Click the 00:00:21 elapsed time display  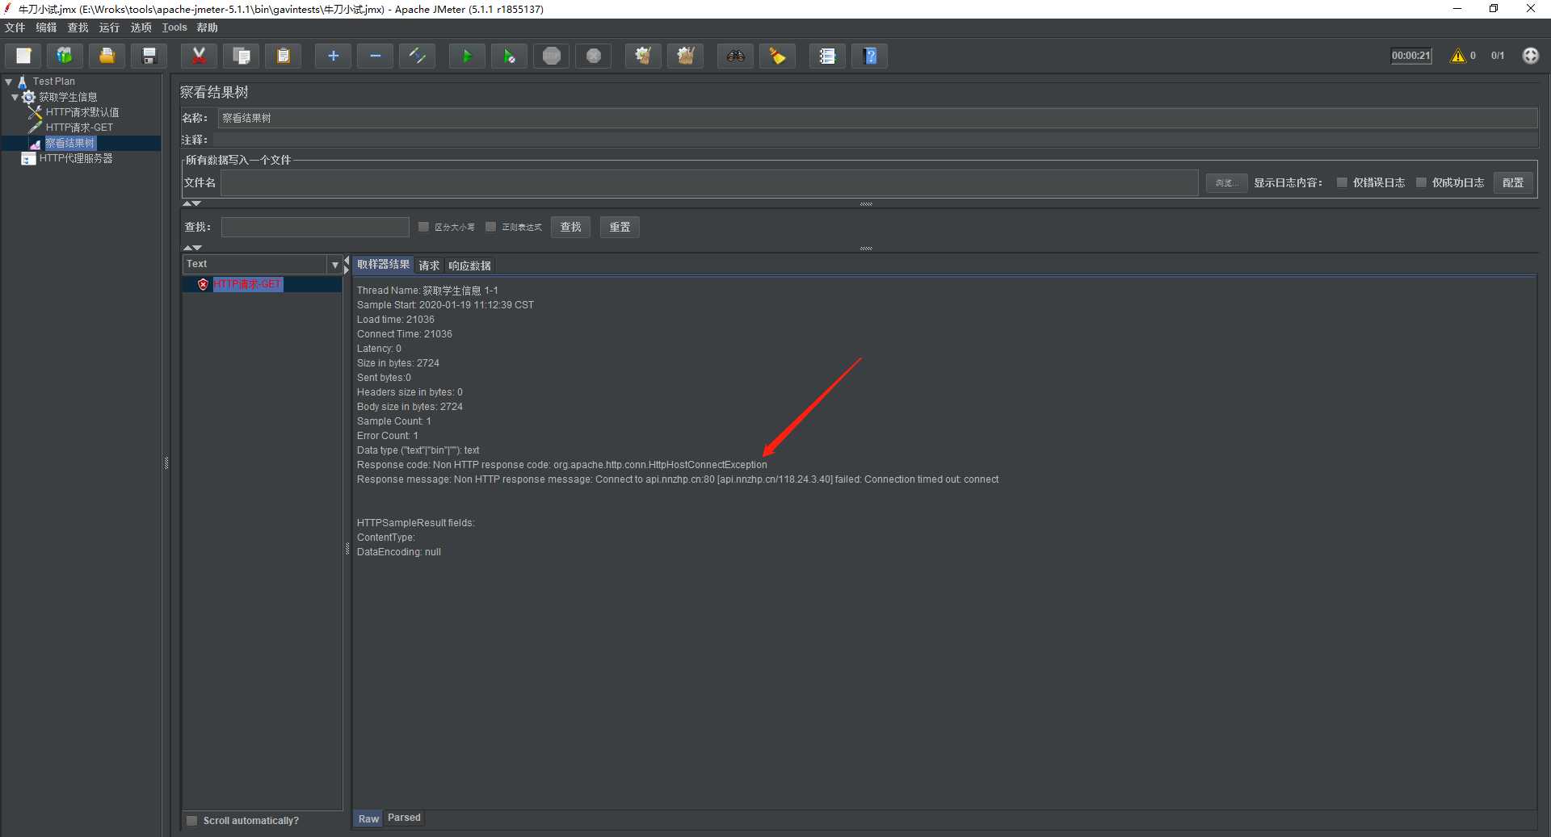click(x=1410, y=56)
